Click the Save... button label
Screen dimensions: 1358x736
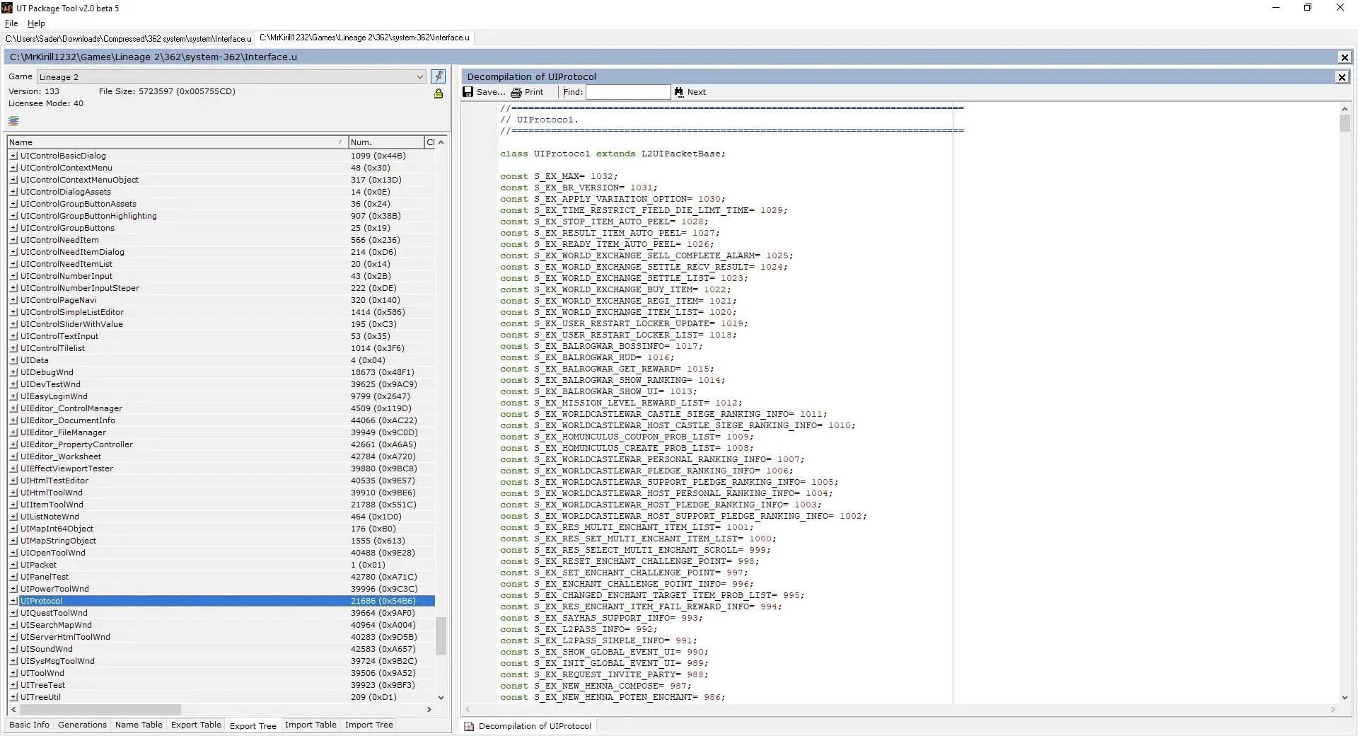click(x=490, y=92)
